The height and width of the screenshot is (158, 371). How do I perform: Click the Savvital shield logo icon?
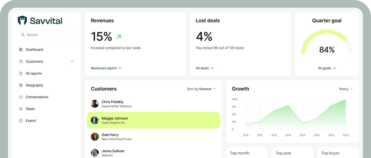[x=22, y=21]
